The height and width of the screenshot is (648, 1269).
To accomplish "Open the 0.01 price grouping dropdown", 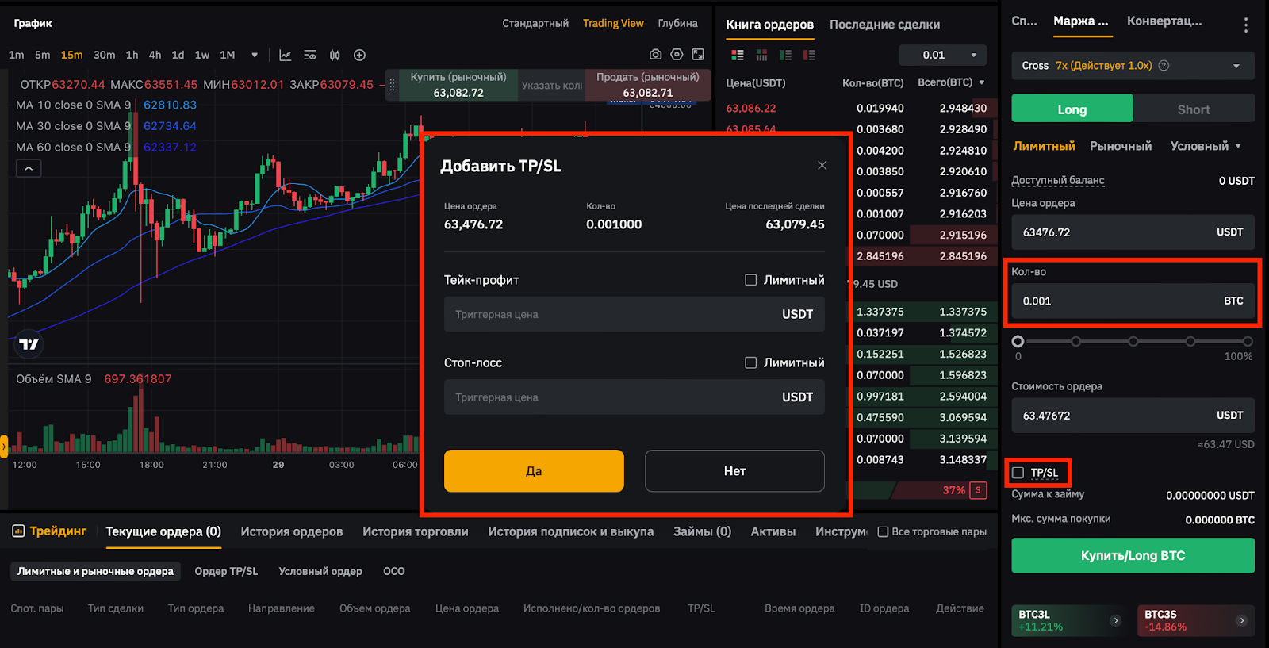I will (x=943, y=55).
